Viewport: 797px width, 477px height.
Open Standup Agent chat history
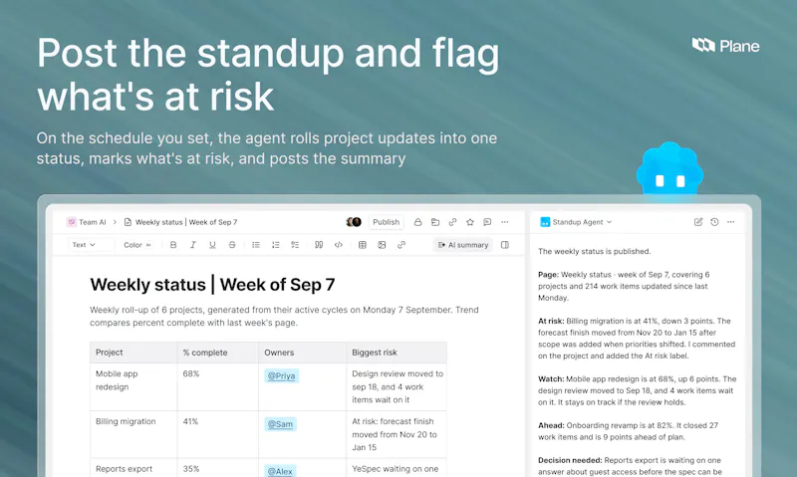coord(714,222)
